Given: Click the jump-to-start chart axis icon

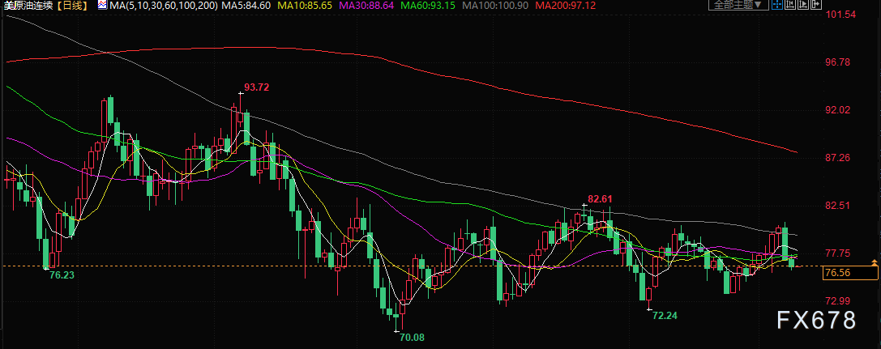Looking at the screenshot, I should pyautogui.click(x=790, y=5).
